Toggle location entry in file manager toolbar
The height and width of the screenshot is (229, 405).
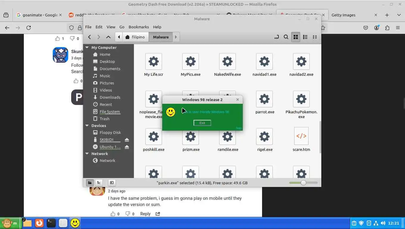[277, 37]
